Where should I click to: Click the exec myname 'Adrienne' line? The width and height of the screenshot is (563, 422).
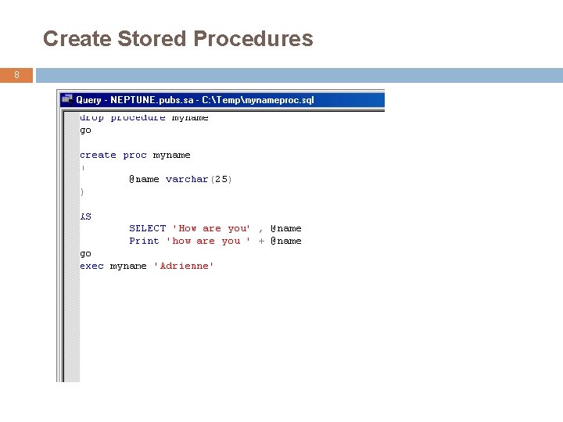tap(146, 266)
